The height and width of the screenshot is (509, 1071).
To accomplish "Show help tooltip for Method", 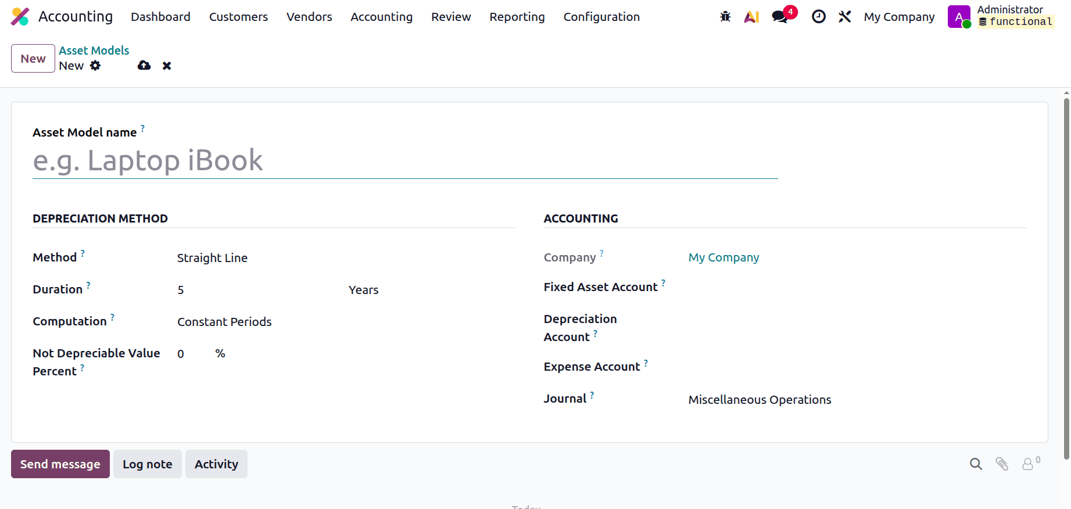I will pyautogui.click(x=83, y=253).
